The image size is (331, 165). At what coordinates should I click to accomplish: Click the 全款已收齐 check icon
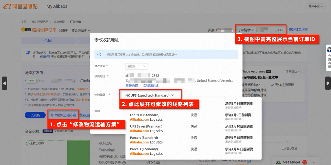(x=28, y=143)
